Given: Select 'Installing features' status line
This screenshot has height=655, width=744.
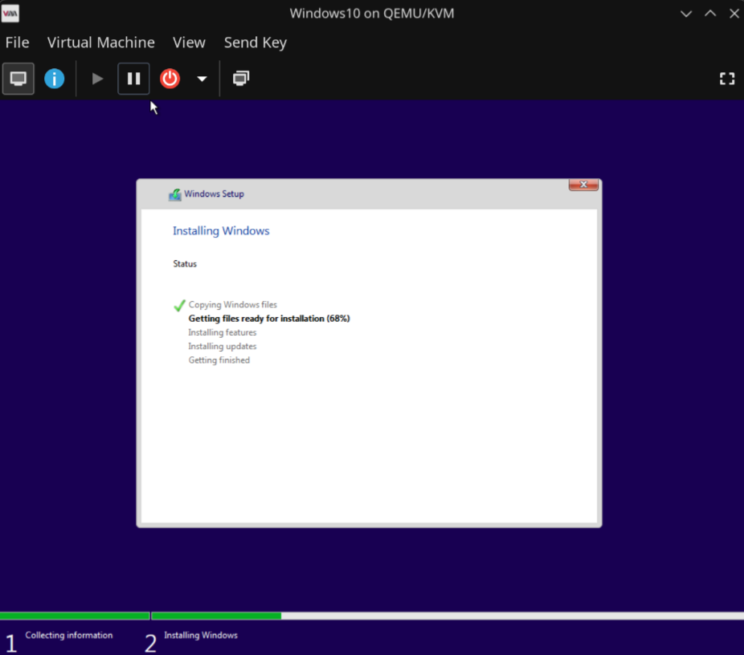Looking at the screenshot, I should pyautogui.click(x=222, y=332).
